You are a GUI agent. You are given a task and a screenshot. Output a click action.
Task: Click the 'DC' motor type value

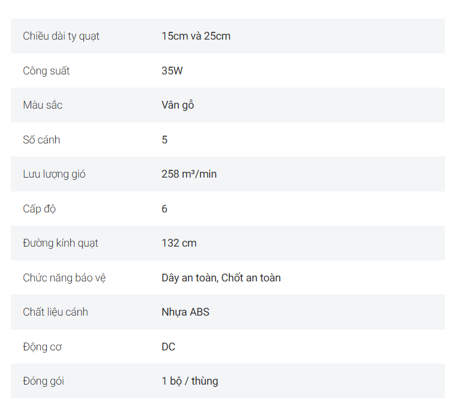click(168, 347)
